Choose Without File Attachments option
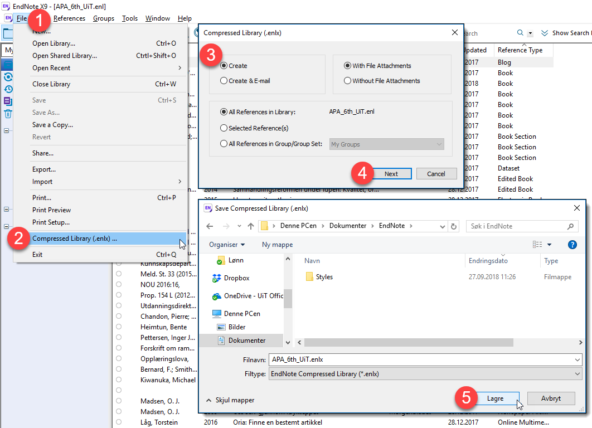This screenshot has height=428, width=592. click(348, 81)
